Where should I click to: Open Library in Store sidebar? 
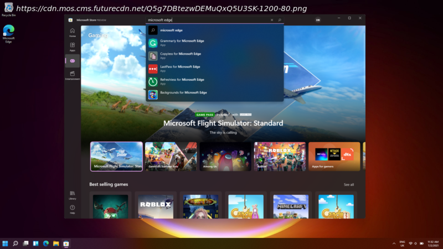point(73,195)
